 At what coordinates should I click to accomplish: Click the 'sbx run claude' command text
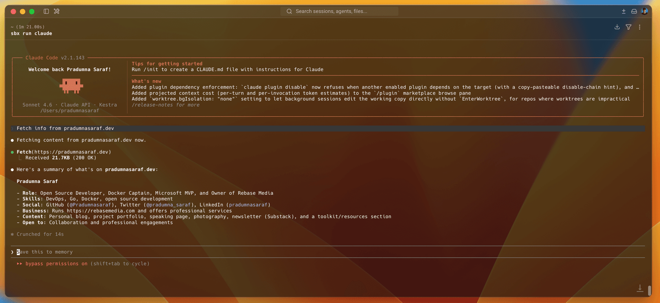click(x=31, y=34)
